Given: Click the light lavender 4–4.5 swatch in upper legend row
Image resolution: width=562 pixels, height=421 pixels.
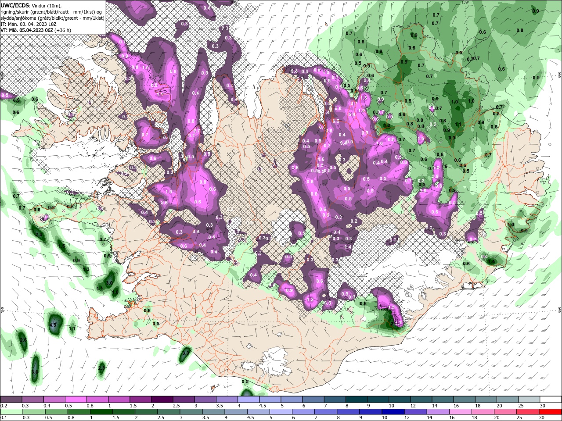Looking at the screenshot, I should tap(248, 400).
